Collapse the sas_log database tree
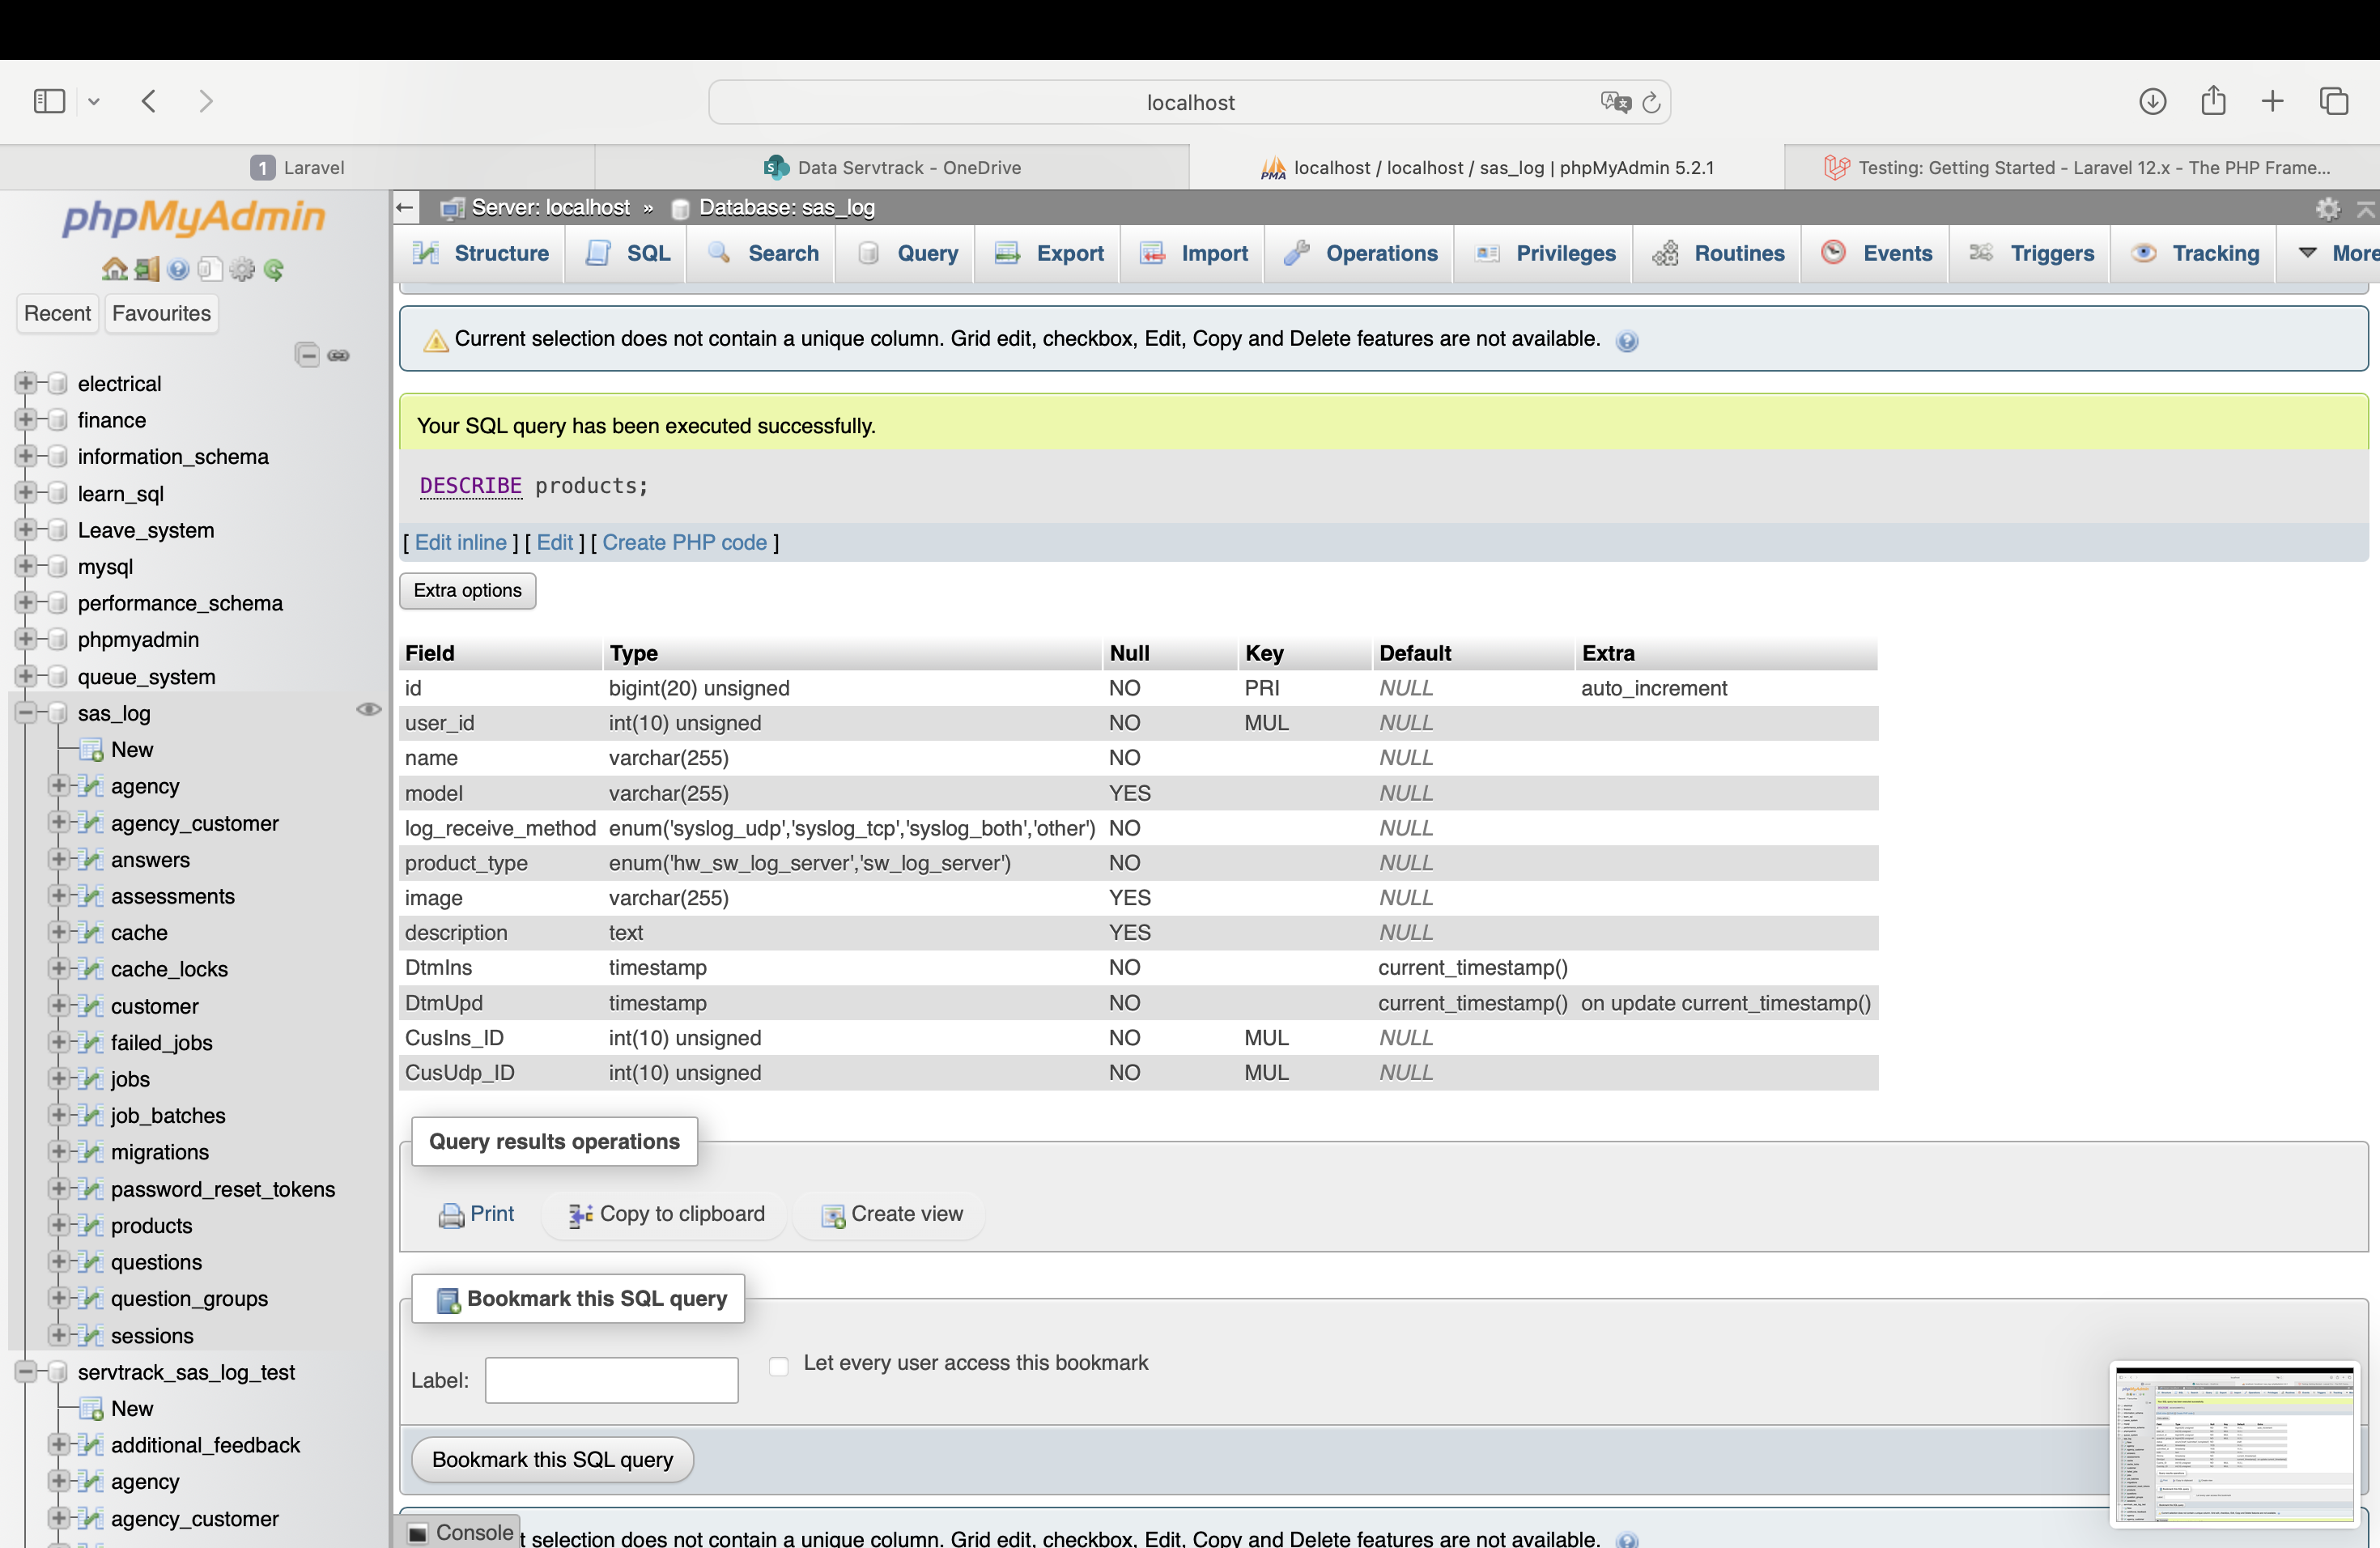This screenshot has width=2380, height=1548. point(26,713)
